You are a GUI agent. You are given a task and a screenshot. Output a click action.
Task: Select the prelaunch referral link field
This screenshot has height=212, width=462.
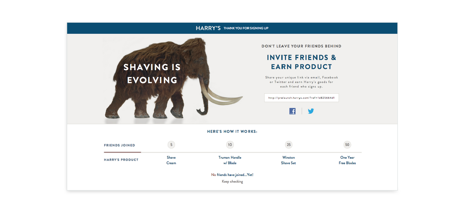point(301,98)
